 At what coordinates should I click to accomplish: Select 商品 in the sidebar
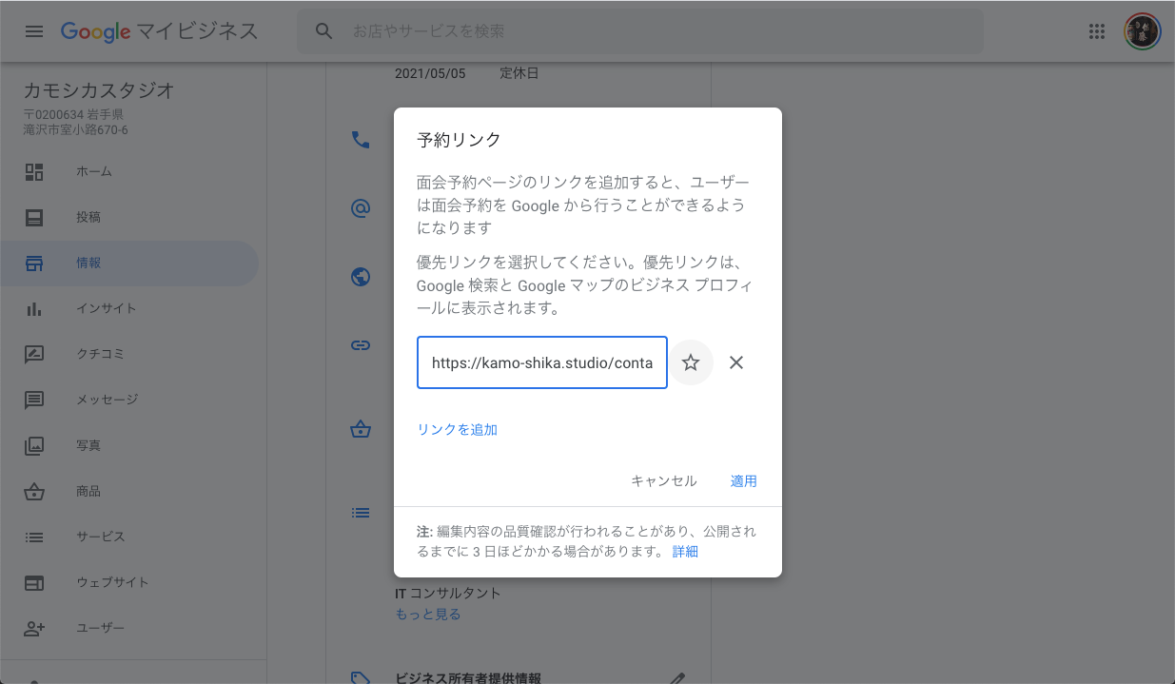point(88,492)
